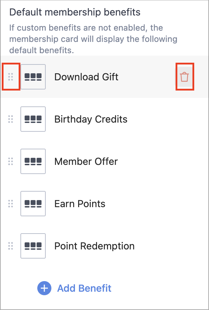Click the drag handle beside Member Offer
The image size is (209, 310).
pos(11,161)
